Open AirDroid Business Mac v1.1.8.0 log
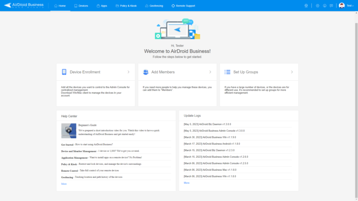Screen dimensions: 358x201 210,170
